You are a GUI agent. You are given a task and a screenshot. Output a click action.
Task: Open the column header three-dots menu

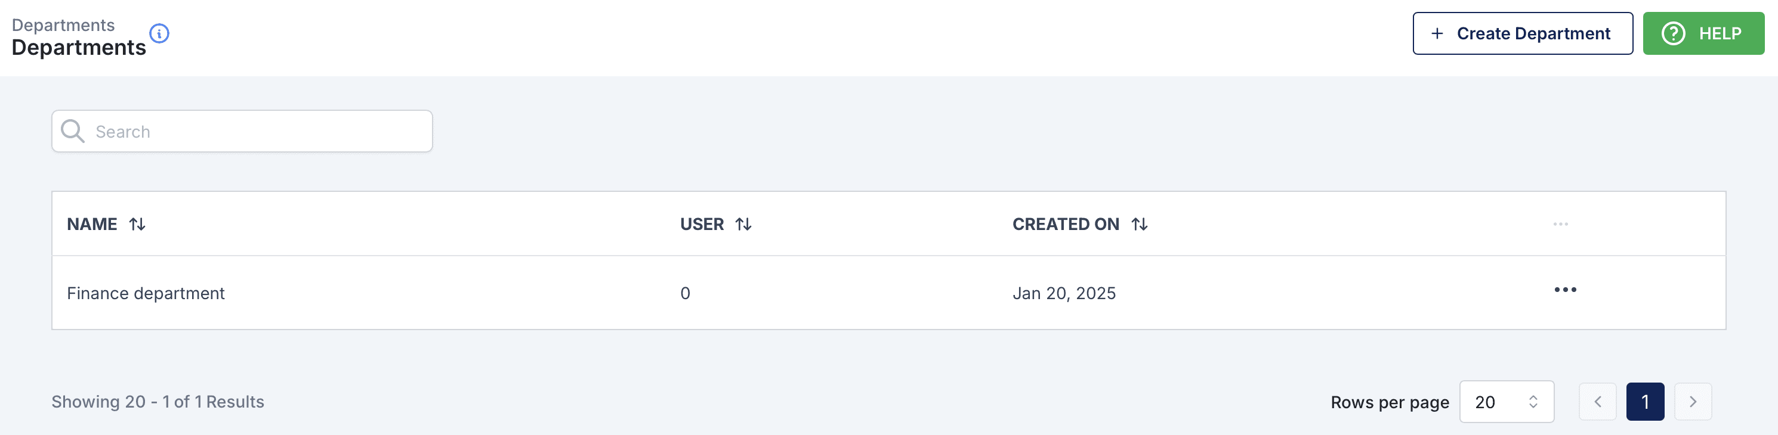click(1561, 224)
